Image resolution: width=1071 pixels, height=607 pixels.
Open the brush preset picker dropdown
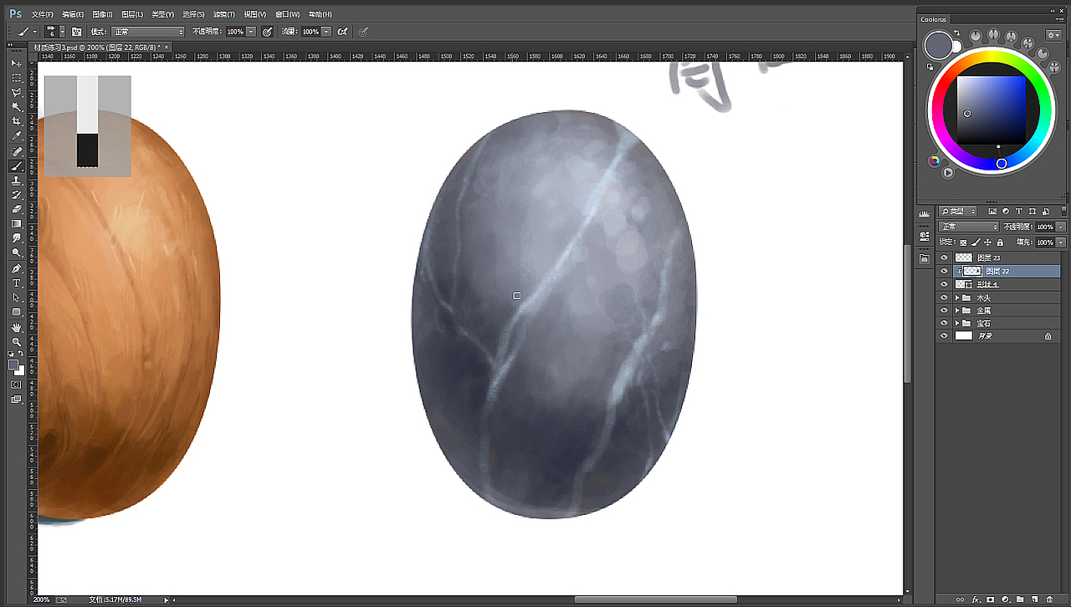click(x=62, y=32)
